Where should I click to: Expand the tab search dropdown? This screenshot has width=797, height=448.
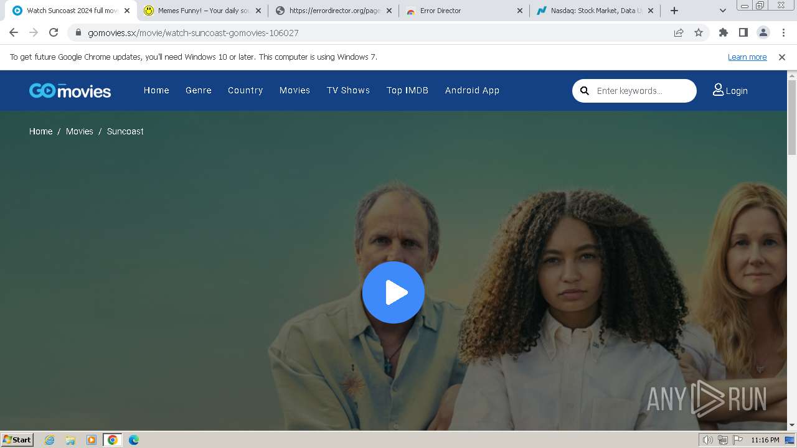[723, 11]
